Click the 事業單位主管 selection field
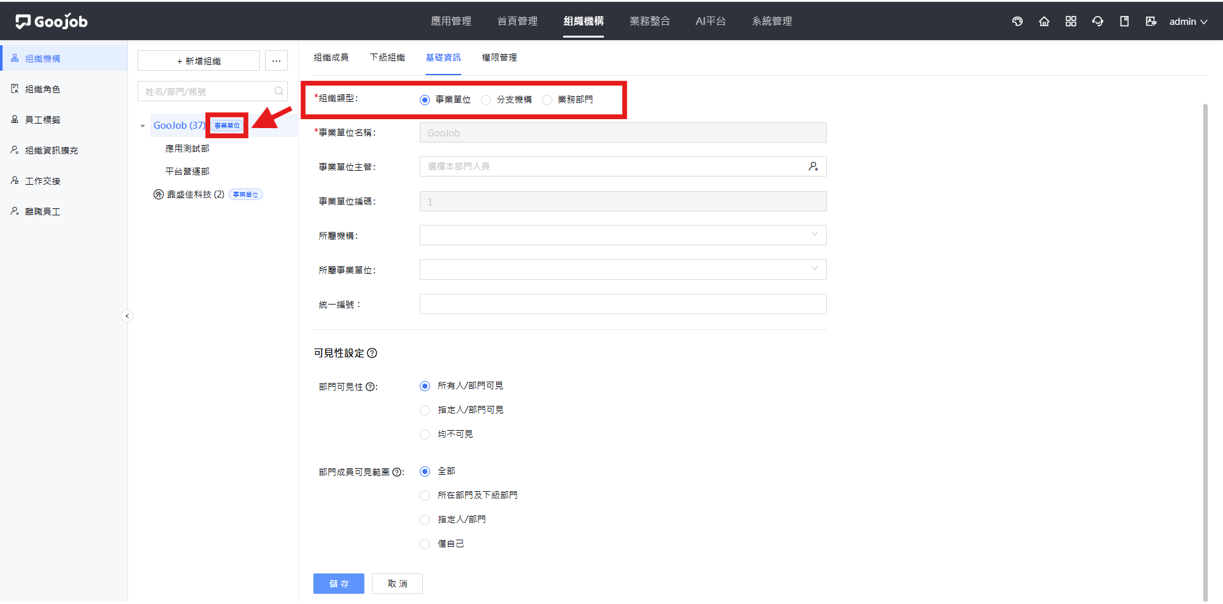This screenshot has height=604, width=1223. (623, 166)
